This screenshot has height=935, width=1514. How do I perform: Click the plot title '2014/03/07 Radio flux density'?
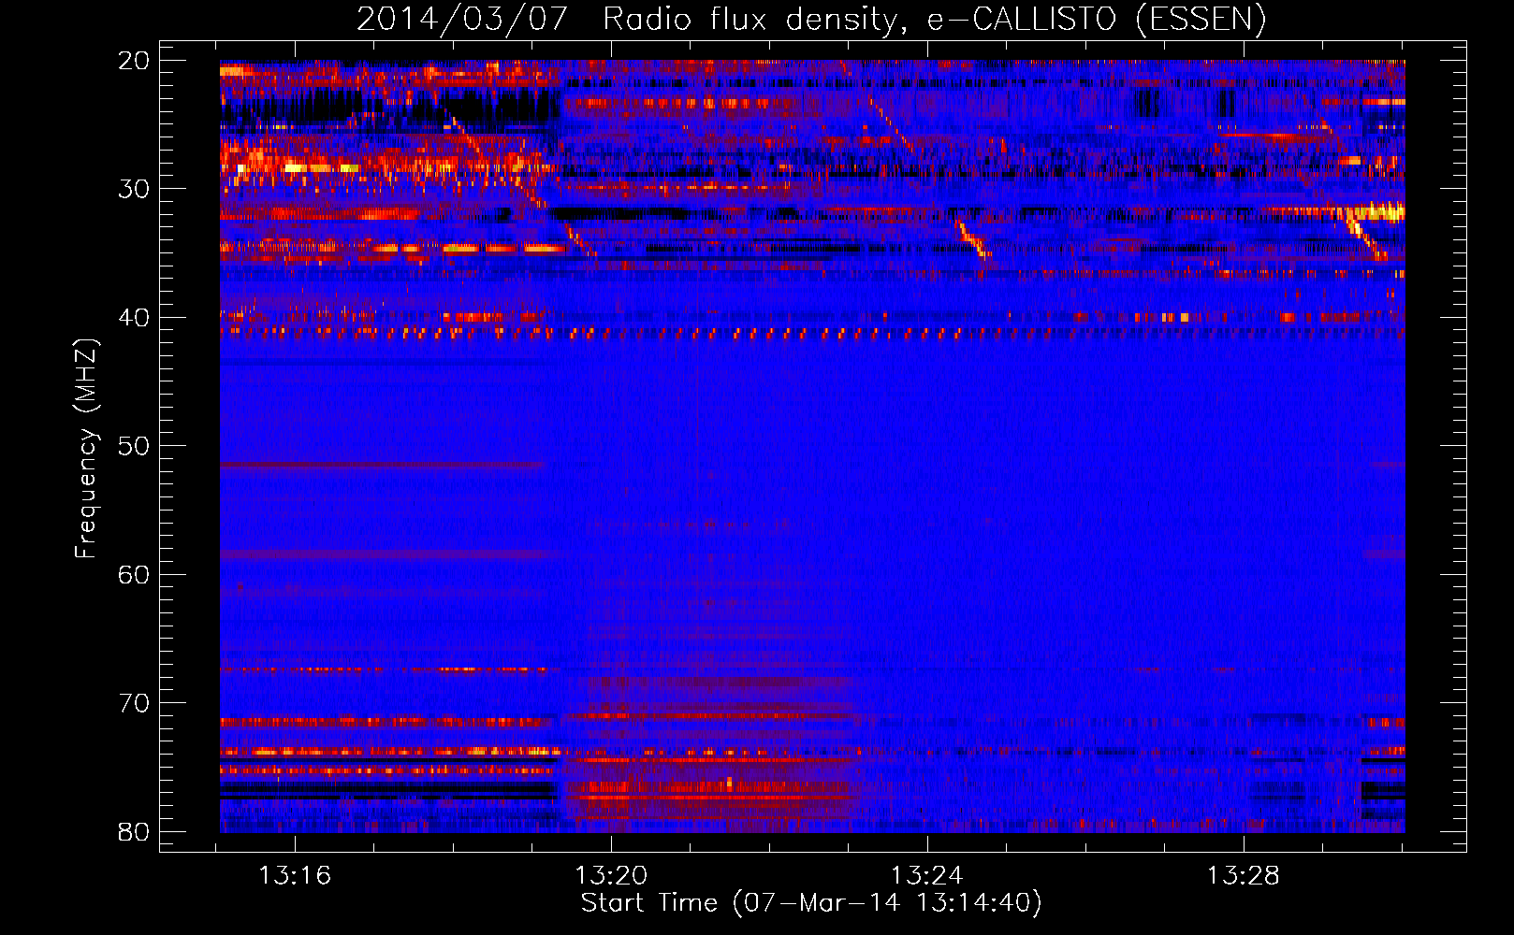tap(810, 19)
